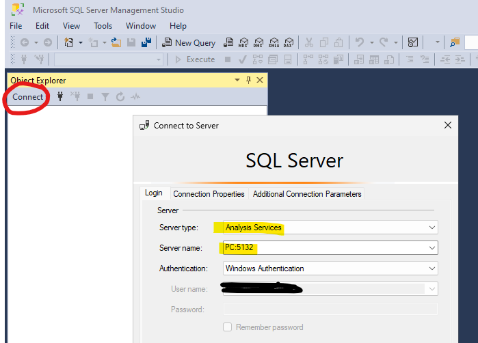The width and height of the screenshot is (478, 343).
Task: Open the User name dropdown arrow
Action: click(x=432, y=289)
